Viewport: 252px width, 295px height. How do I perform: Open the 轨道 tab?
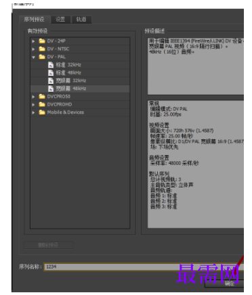[81, 20]
